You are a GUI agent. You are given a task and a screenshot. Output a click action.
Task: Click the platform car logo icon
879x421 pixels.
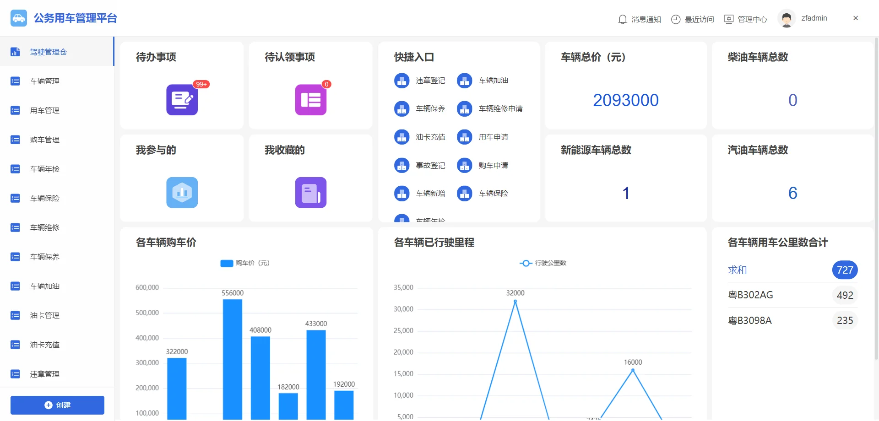[x=19, y=18]
